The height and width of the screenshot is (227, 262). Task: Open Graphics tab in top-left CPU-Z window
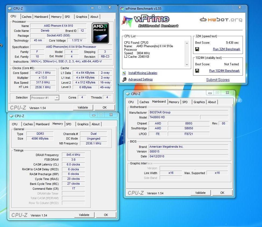(82, 17)
